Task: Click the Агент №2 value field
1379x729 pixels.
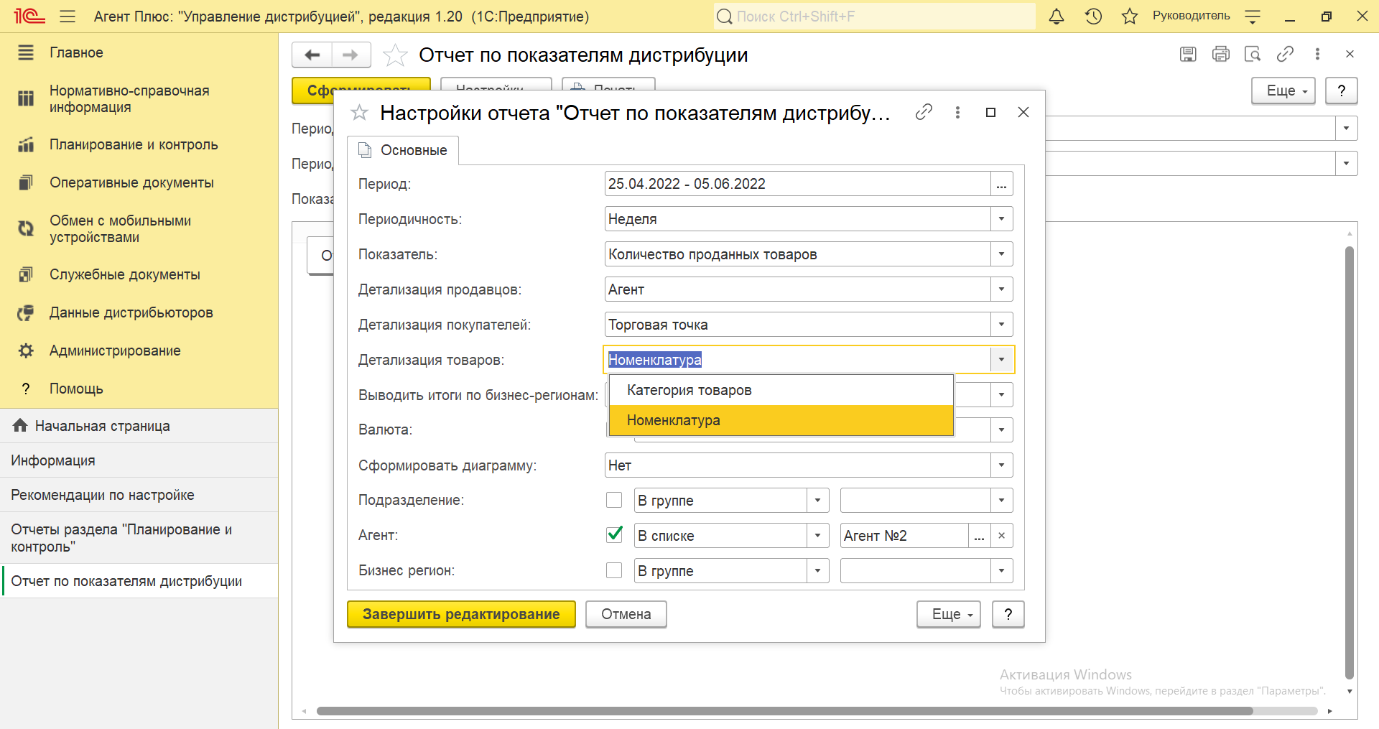Action: pyautogui.click(x=904, y=536)
